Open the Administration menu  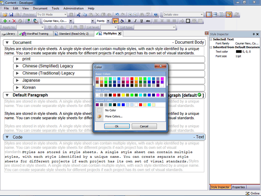(x=73, y=8)
